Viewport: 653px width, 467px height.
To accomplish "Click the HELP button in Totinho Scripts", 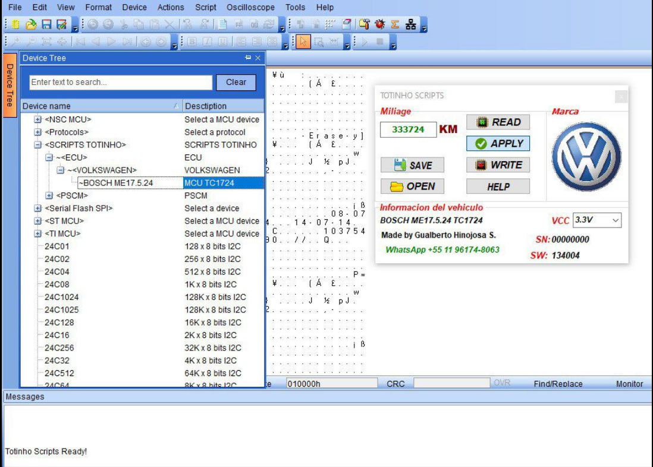I will [498, 187].
